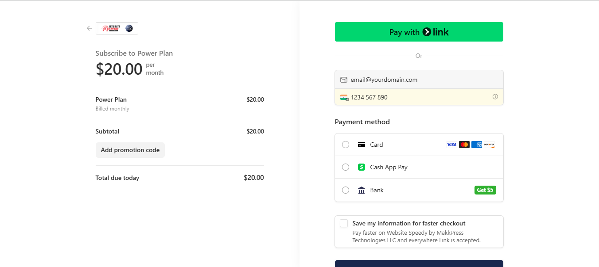
Task: Select the Card radio button
Action: click(346, 145)
